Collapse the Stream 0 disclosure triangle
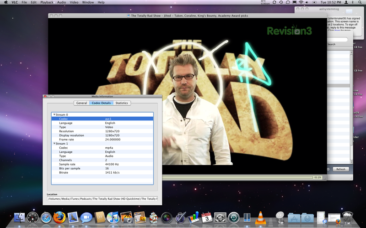This screenshot has height=228, width=366. tap(54, 114)
